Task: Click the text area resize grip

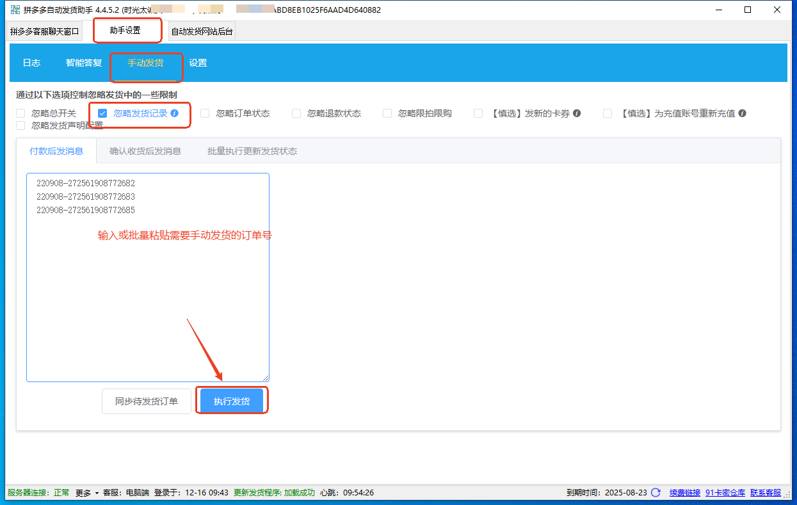Action: click(266, 378)
